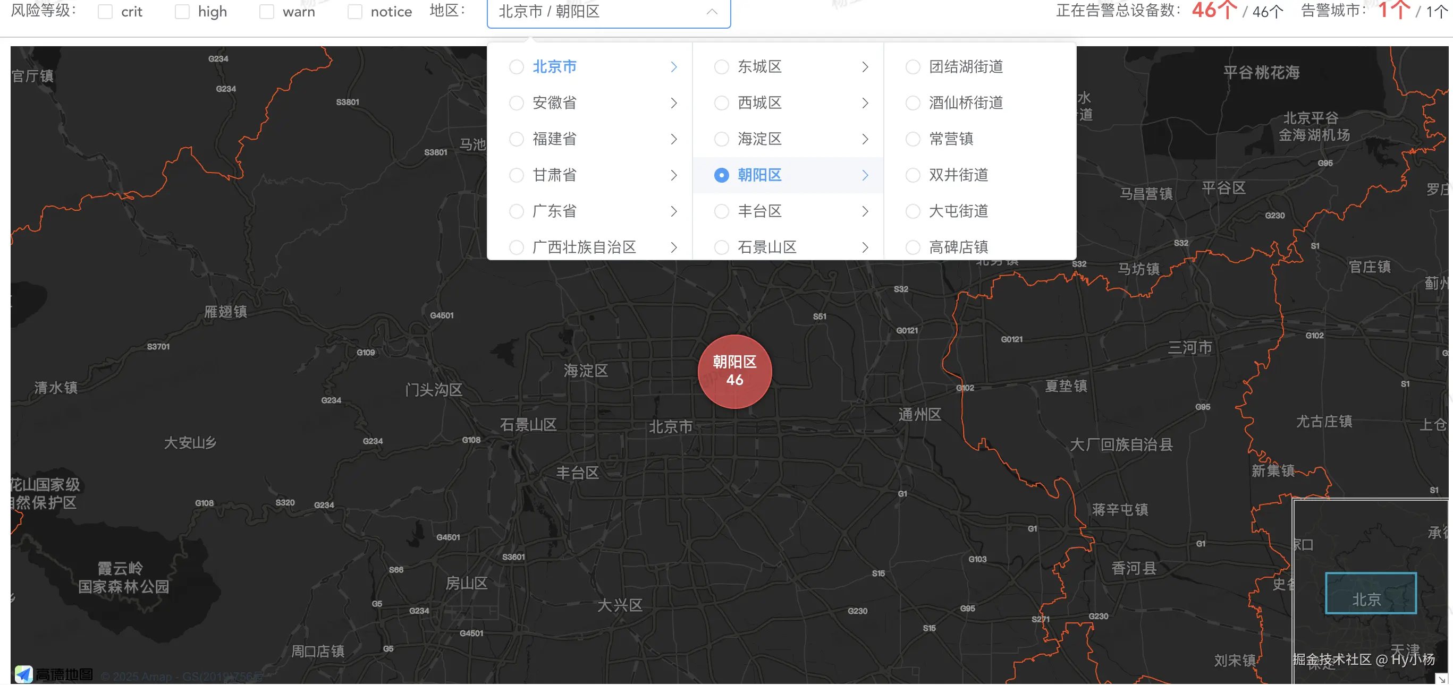Click the resize arrow on the minimap corner

pos(1441,678)
